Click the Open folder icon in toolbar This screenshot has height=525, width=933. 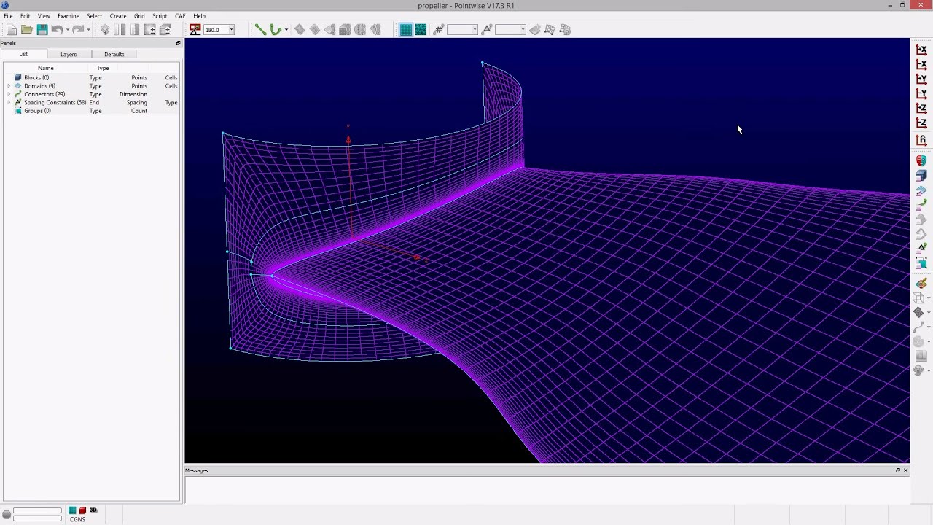click(27, 30)
